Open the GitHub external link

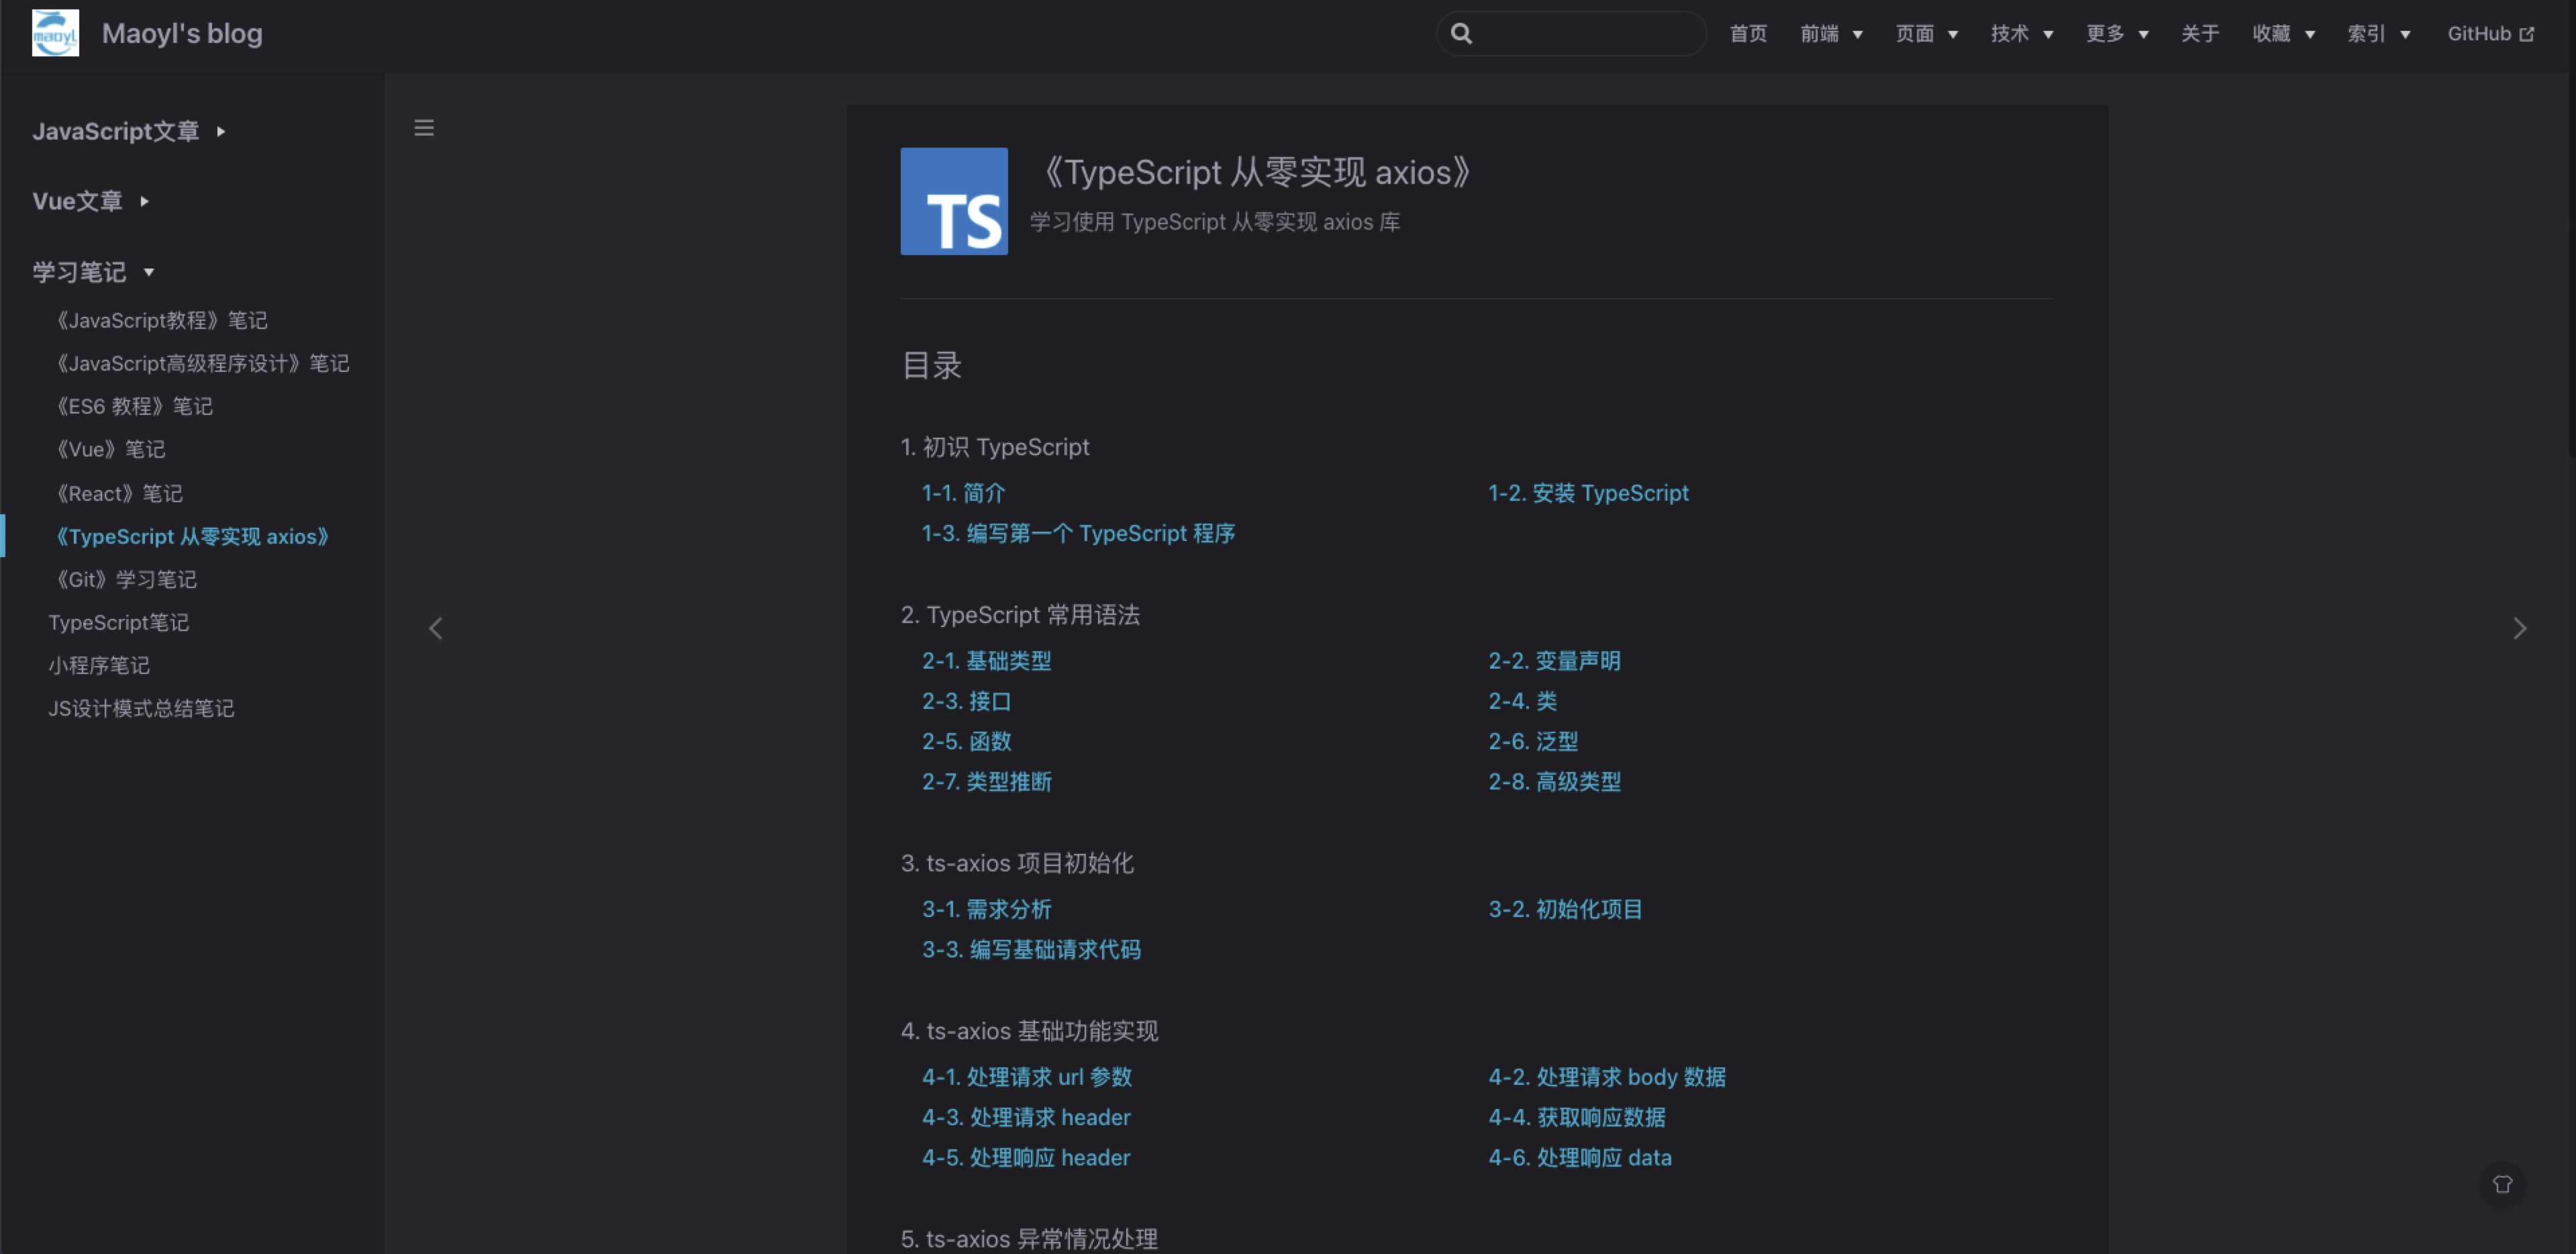tap(2490, 33)
